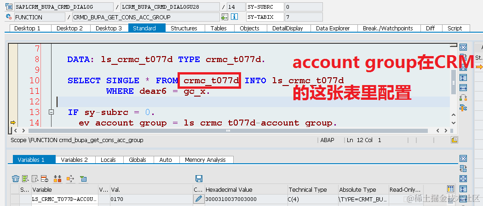Save variables using the floppy disk icon
483x206 pixels.
[199, 178]
